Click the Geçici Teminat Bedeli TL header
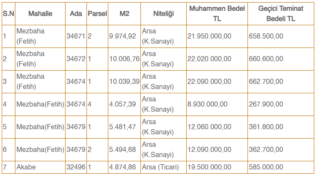316x175 pixels. click(x=280, y=13)
